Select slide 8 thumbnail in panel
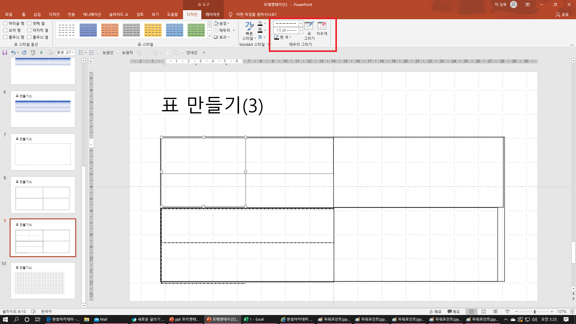 (43, 194)
